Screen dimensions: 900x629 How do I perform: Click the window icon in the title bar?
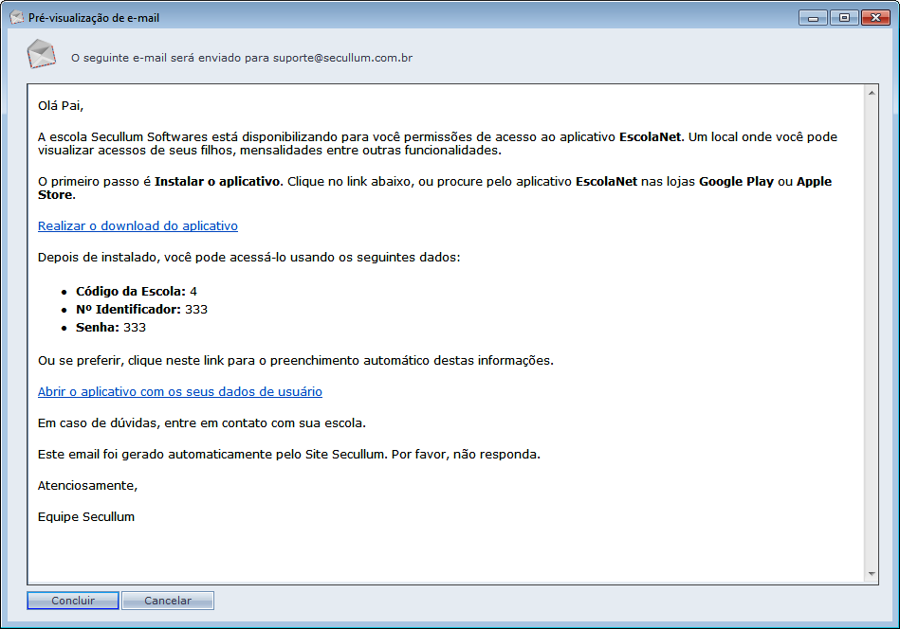pos(16,17)
